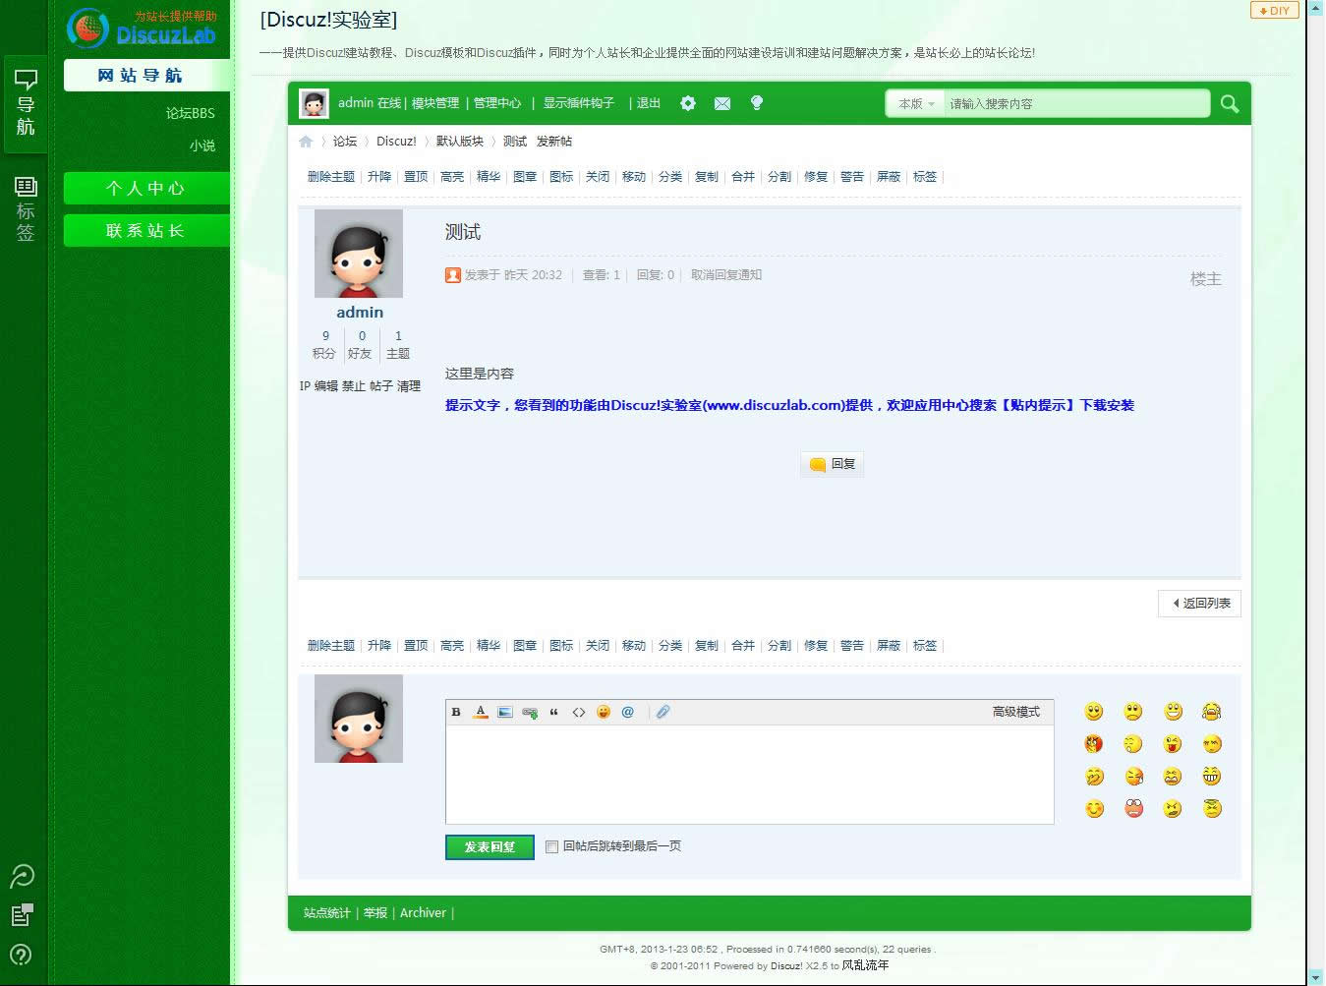Click 楼主 floor label
Screen dimensions: 1326x986
[1206, 279]
